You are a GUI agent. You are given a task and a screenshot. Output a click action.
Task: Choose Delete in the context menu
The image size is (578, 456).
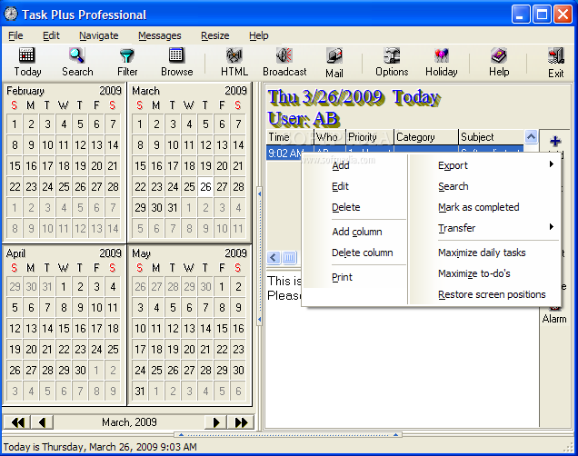pyautogui.click(x=354, y=207)
